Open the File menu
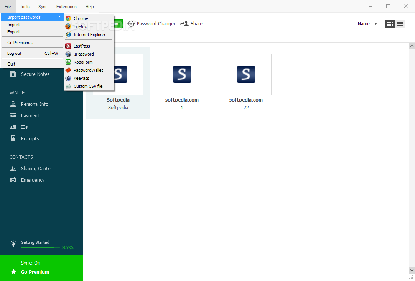 click(8, 7)
